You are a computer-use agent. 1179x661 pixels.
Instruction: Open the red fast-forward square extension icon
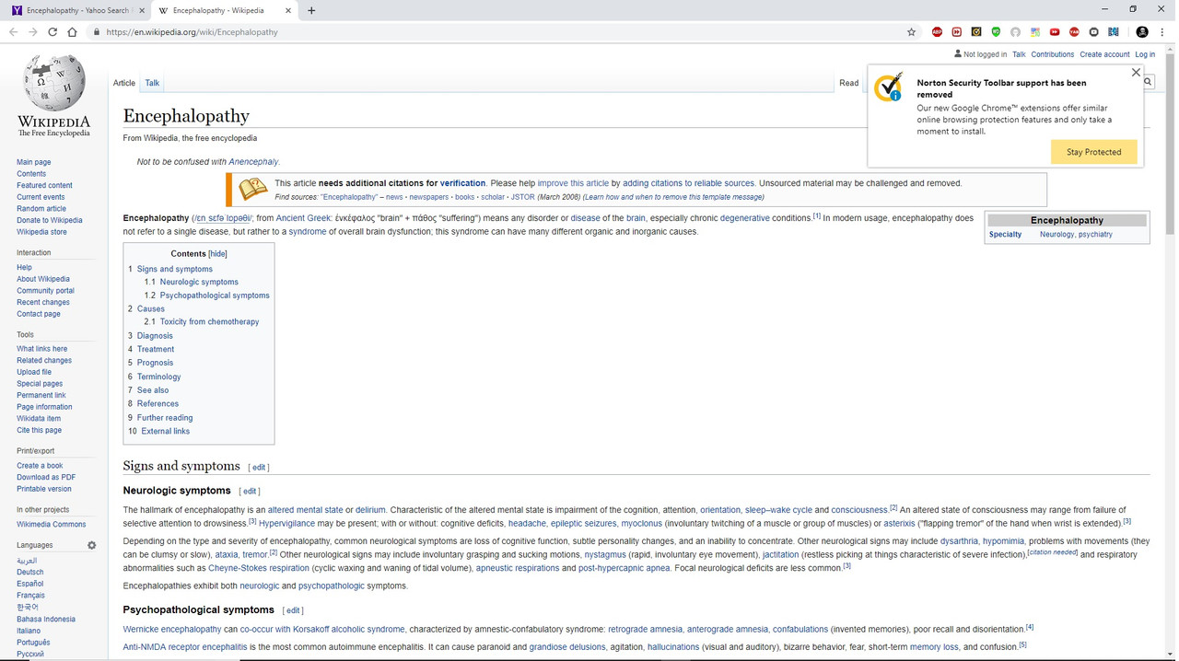pos(957,32)
